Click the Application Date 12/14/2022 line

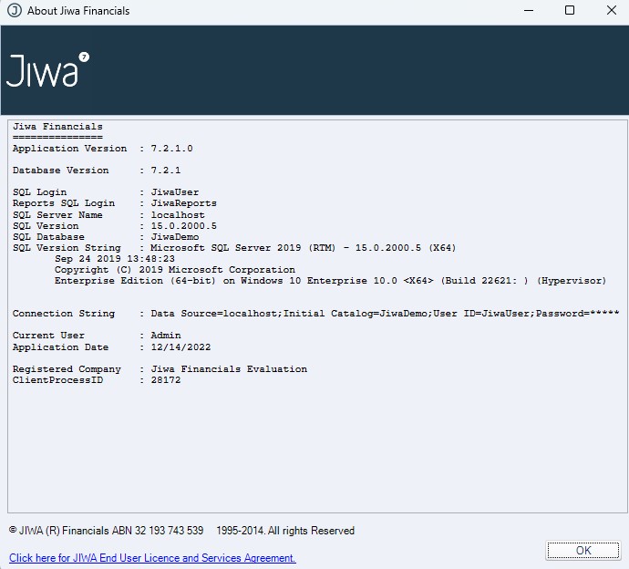[111, 347]
